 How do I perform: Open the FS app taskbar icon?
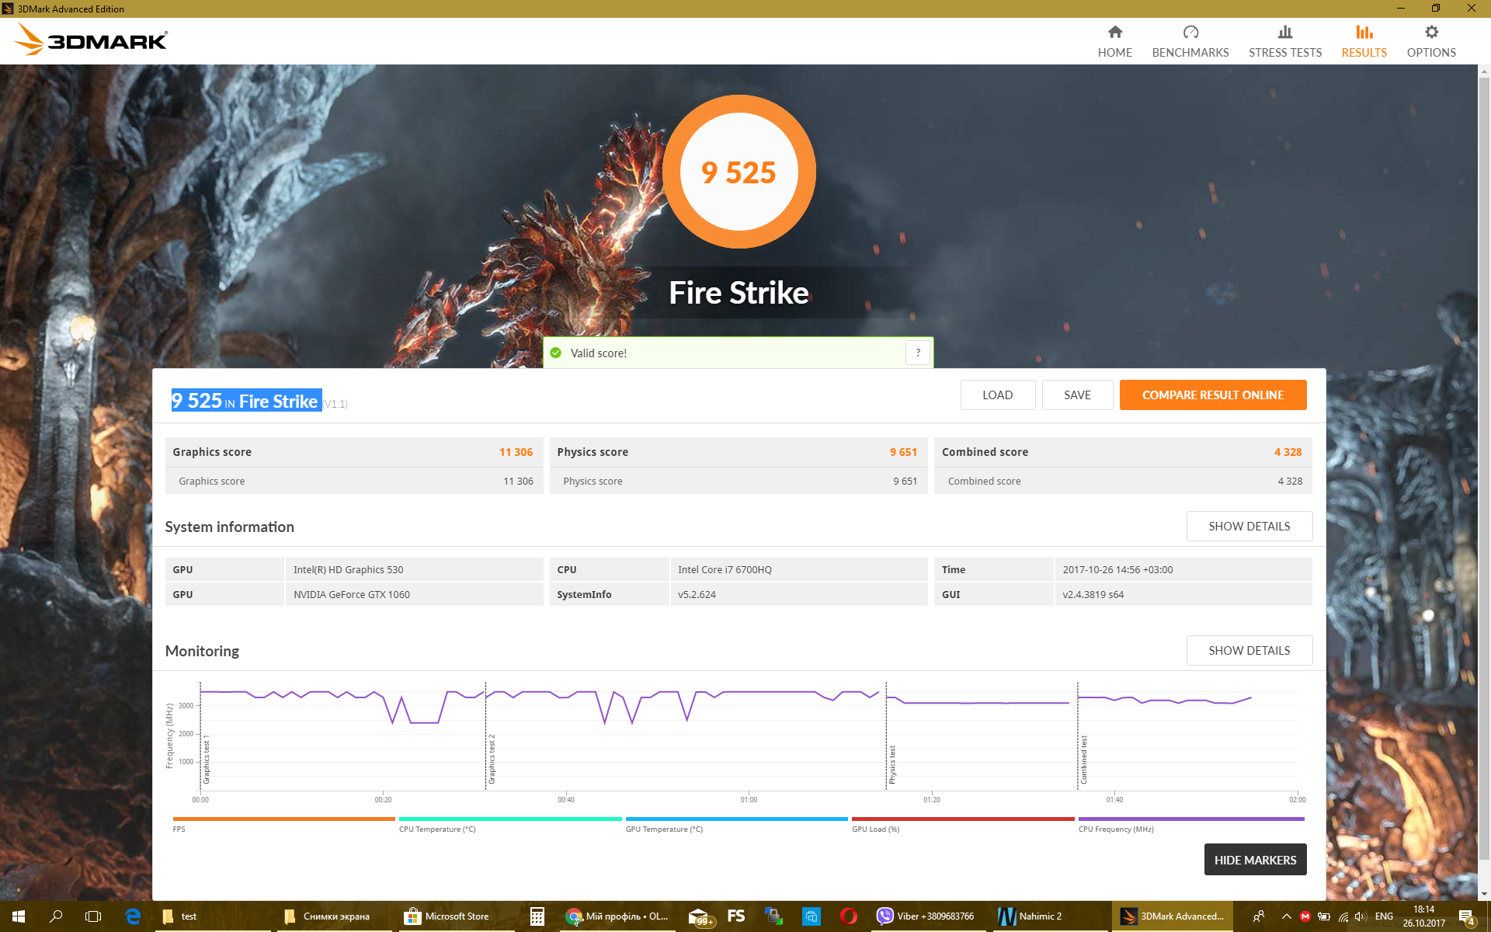736,916
